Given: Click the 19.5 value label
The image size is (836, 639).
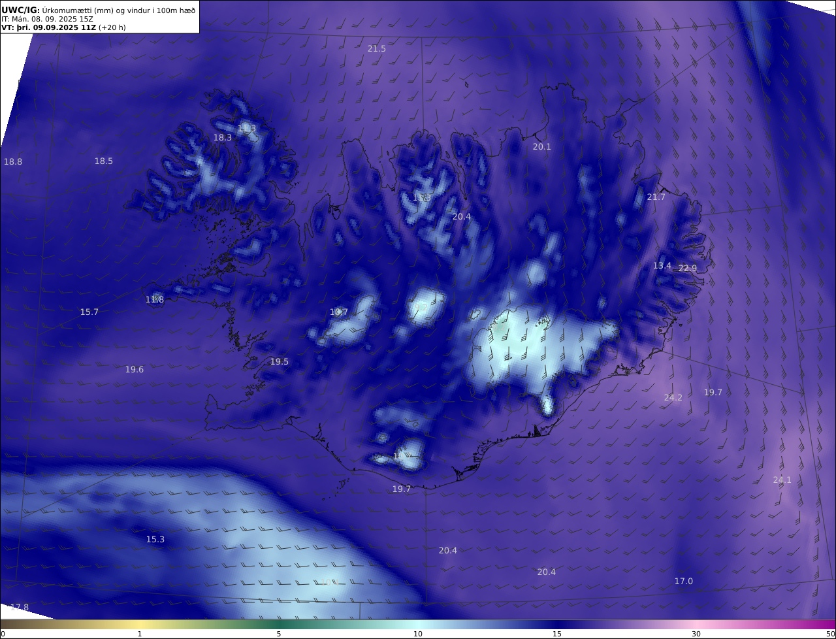Looking at the screenshot, I should coord(280,362).
